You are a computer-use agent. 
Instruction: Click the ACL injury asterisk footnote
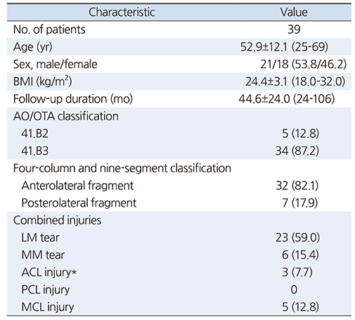tap(74, 272)
